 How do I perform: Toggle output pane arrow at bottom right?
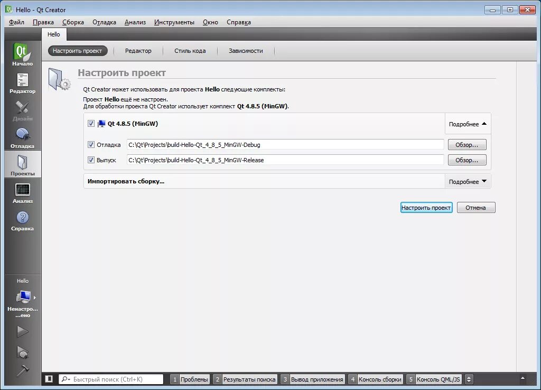tap(523, 378)
